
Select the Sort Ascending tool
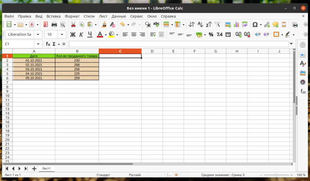click(200, 24)
